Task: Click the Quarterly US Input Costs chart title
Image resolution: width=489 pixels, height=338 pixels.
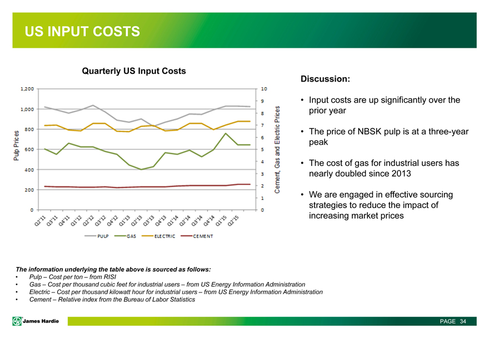Action: (x=134, y=71)
